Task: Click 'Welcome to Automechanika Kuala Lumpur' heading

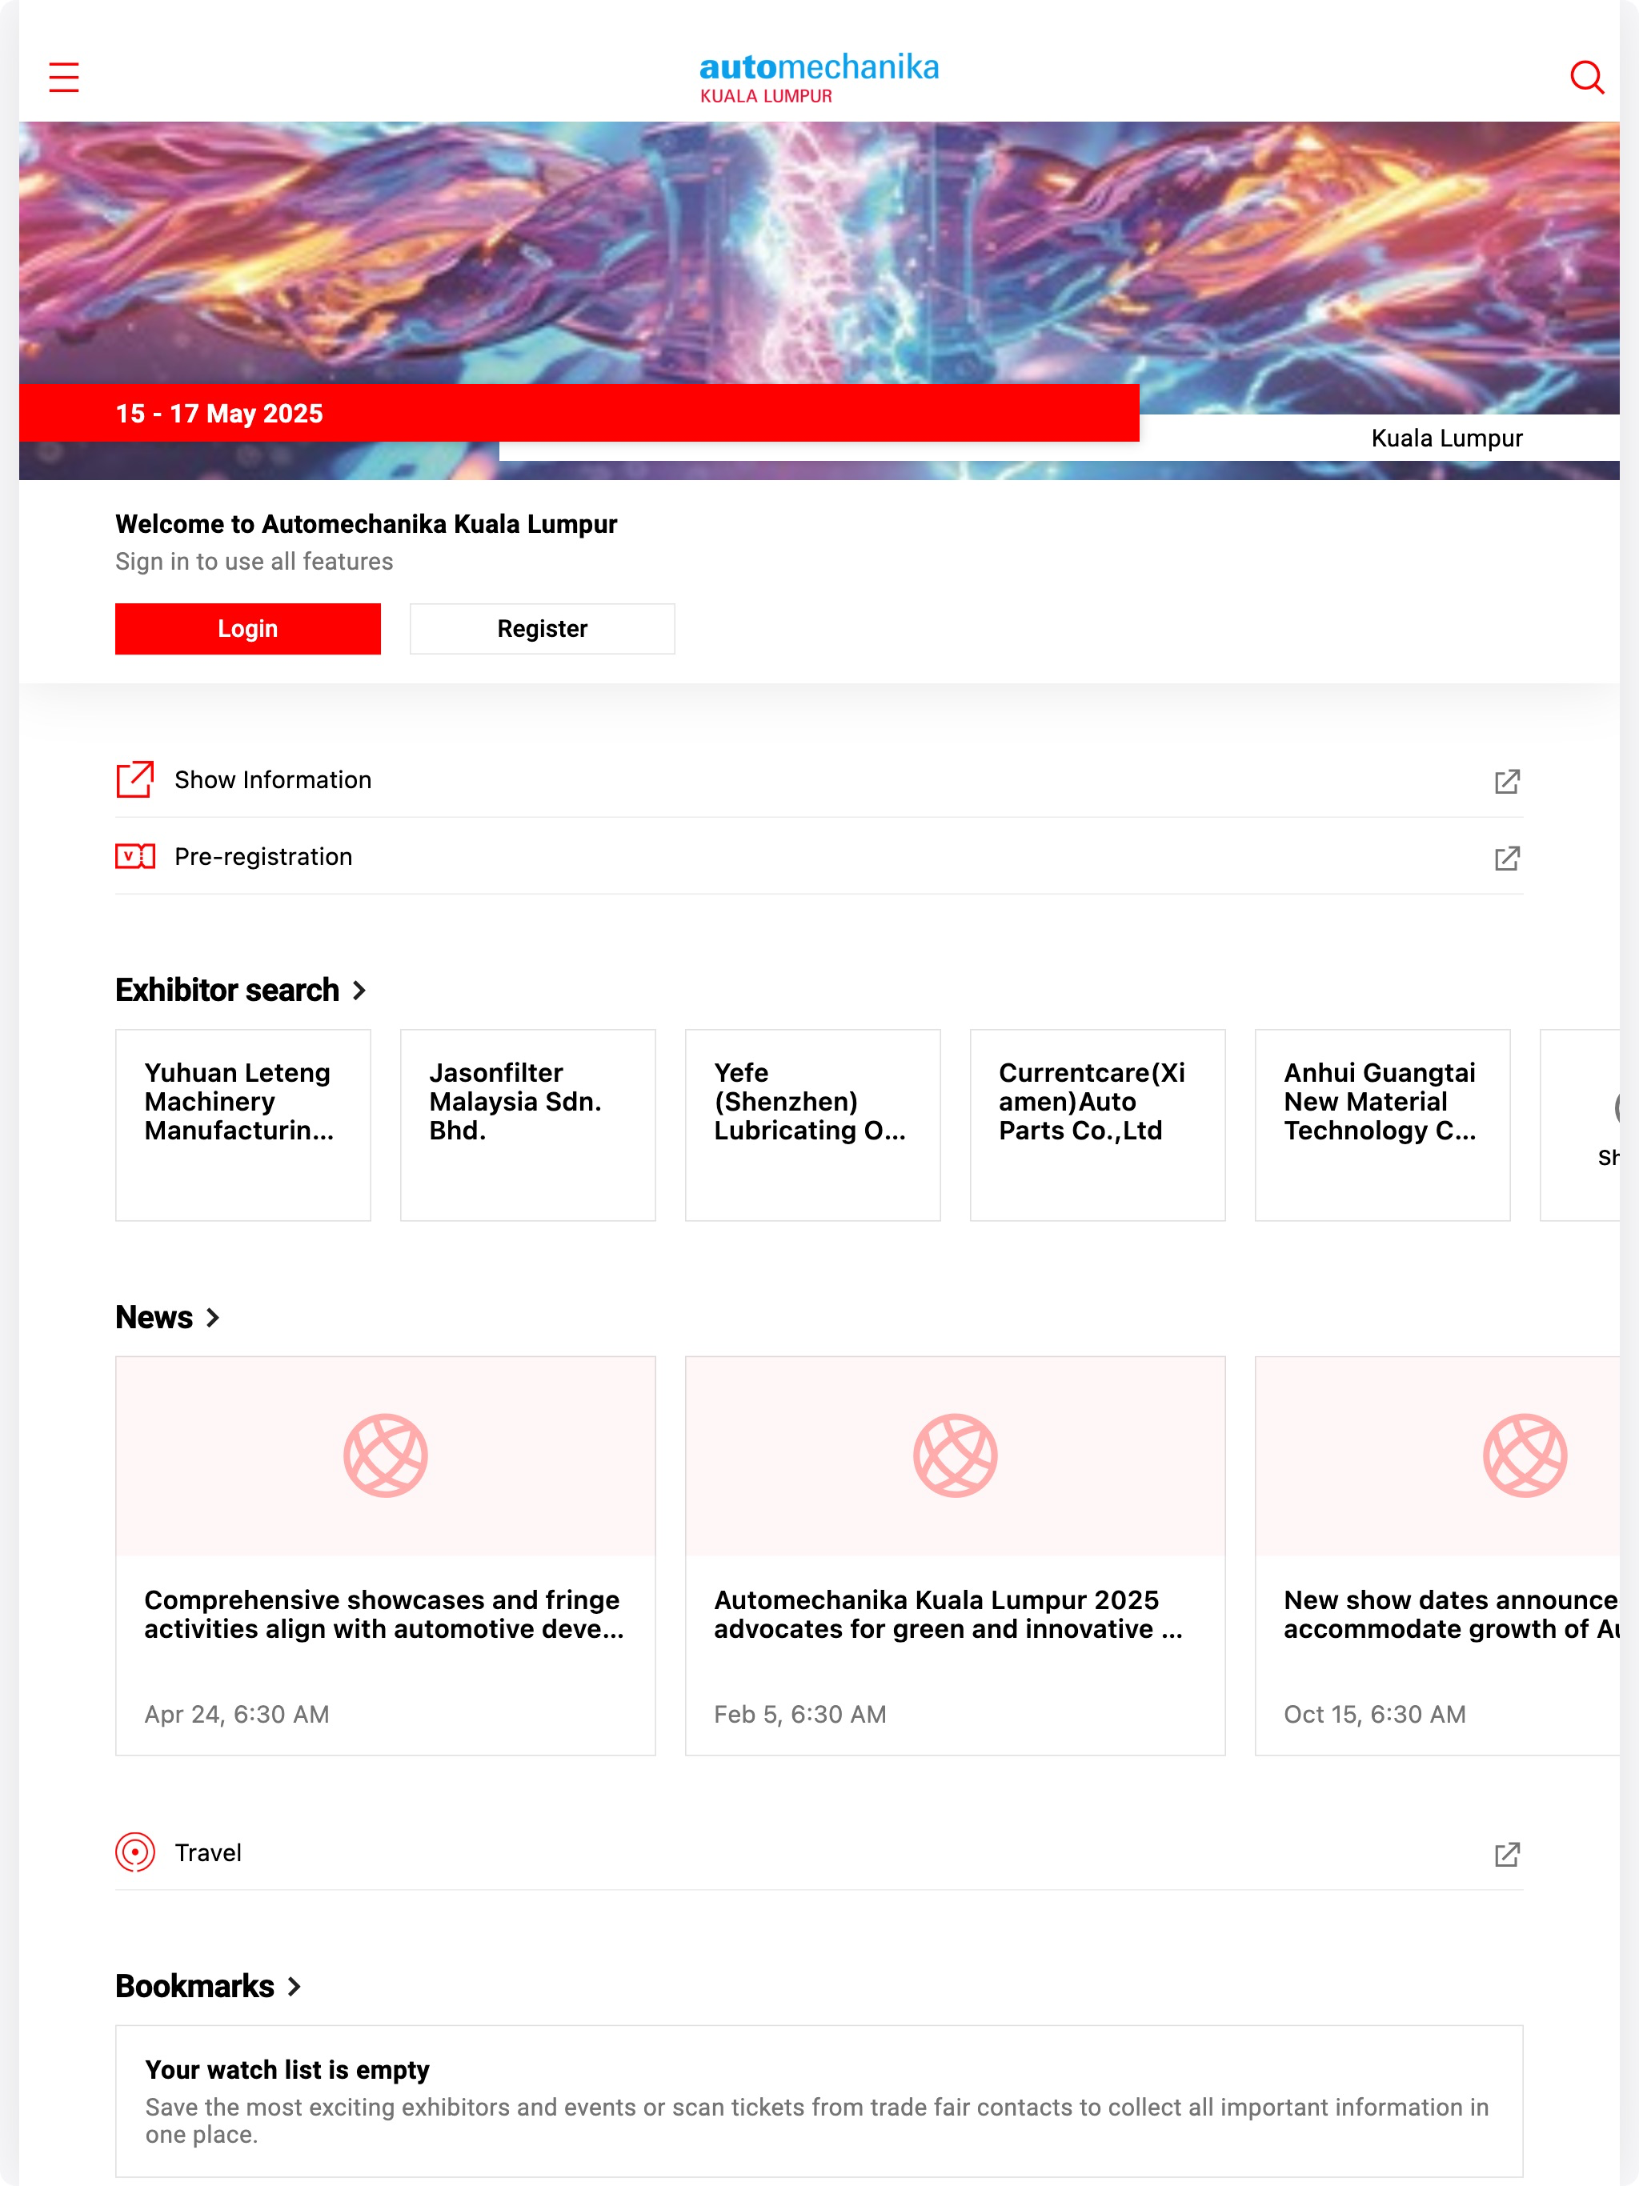Action: point(366,524)
